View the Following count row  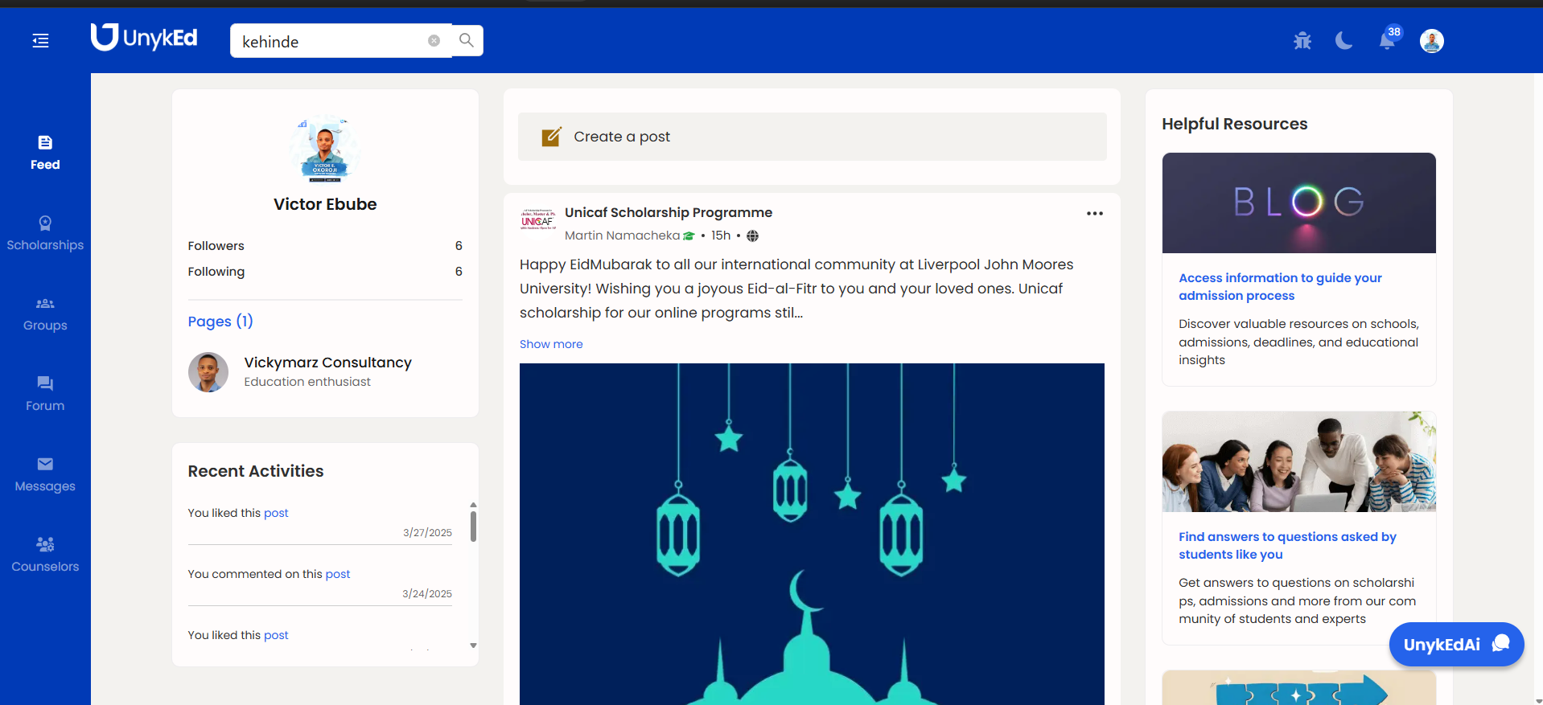click(x=325, y=272)
